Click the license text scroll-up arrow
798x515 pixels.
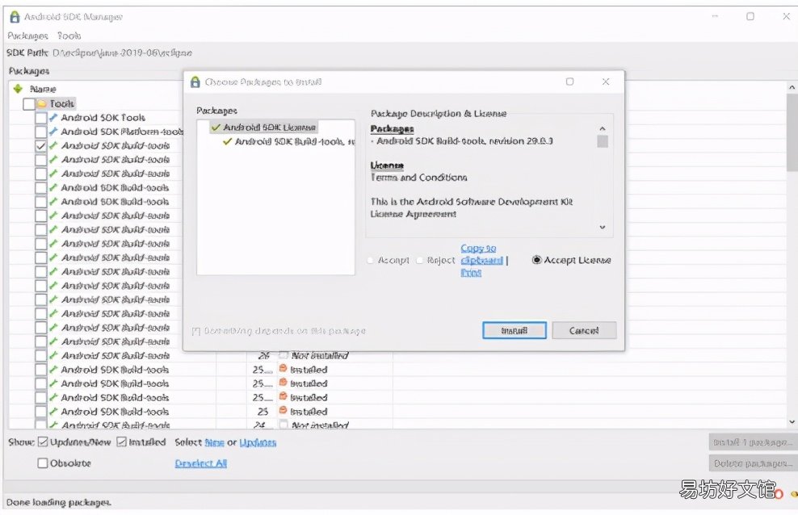pos(603,128)
